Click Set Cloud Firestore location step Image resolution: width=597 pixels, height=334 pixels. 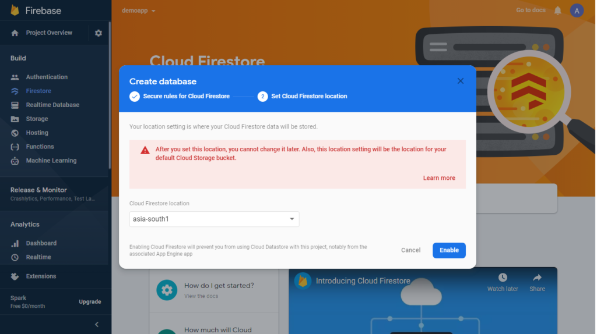coord(309,97)
